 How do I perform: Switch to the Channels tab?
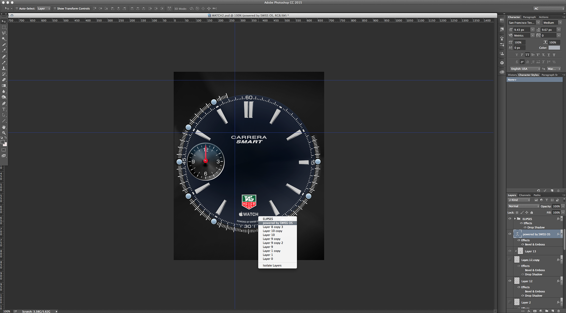click(x=525, y=195)
